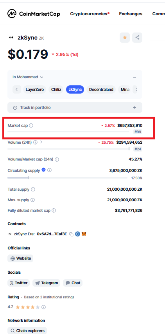Click plus icon on Track in portfolio
Viewport: 165px width, 334px height.
click(135, 108)
